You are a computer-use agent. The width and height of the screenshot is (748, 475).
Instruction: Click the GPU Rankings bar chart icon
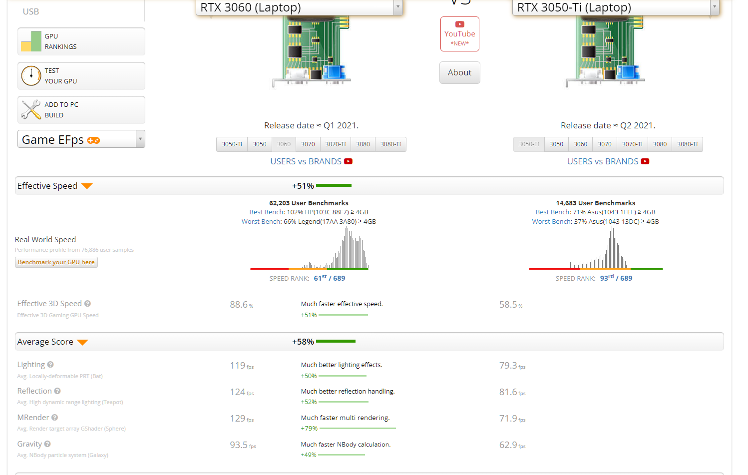coord(31,41)
